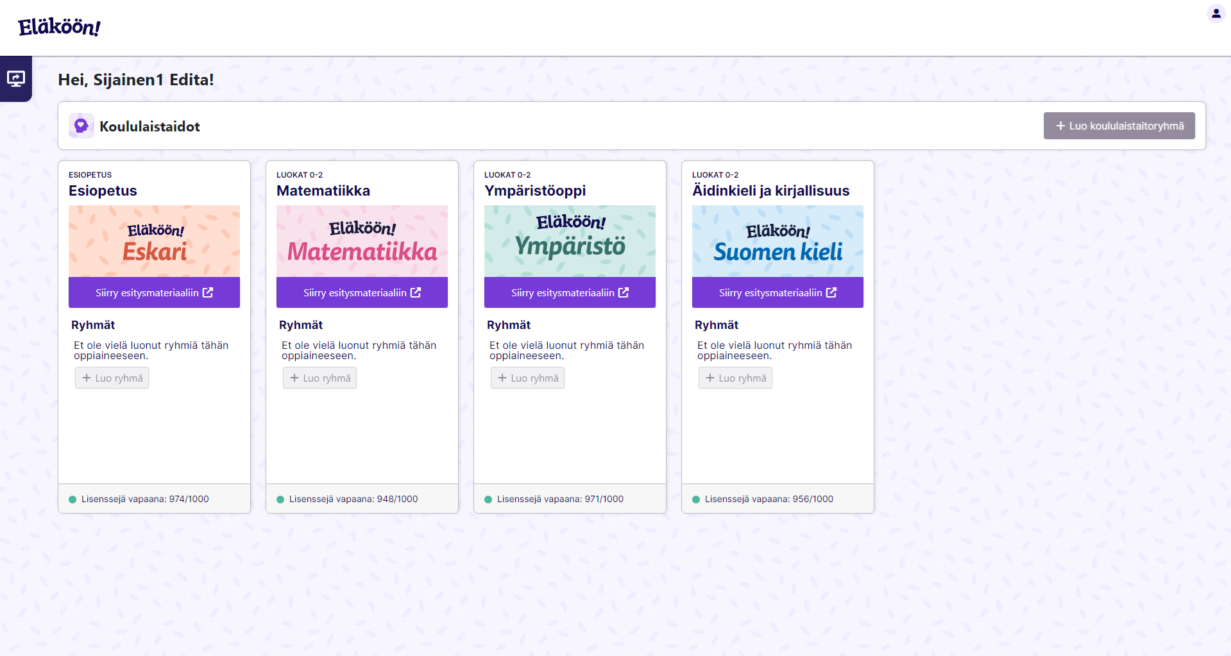The height and width of the screenshot is (656, 1231).
Task: Click the Koululaistaidot heading
Action: (149, 126)
